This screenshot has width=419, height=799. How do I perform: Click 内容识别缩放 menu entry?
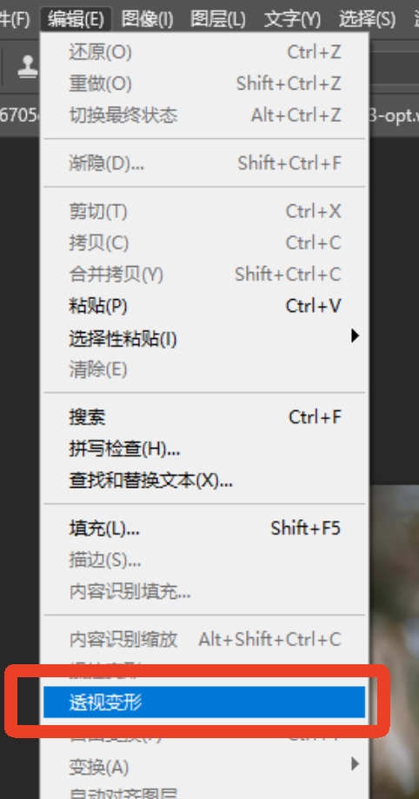[204, 639]
